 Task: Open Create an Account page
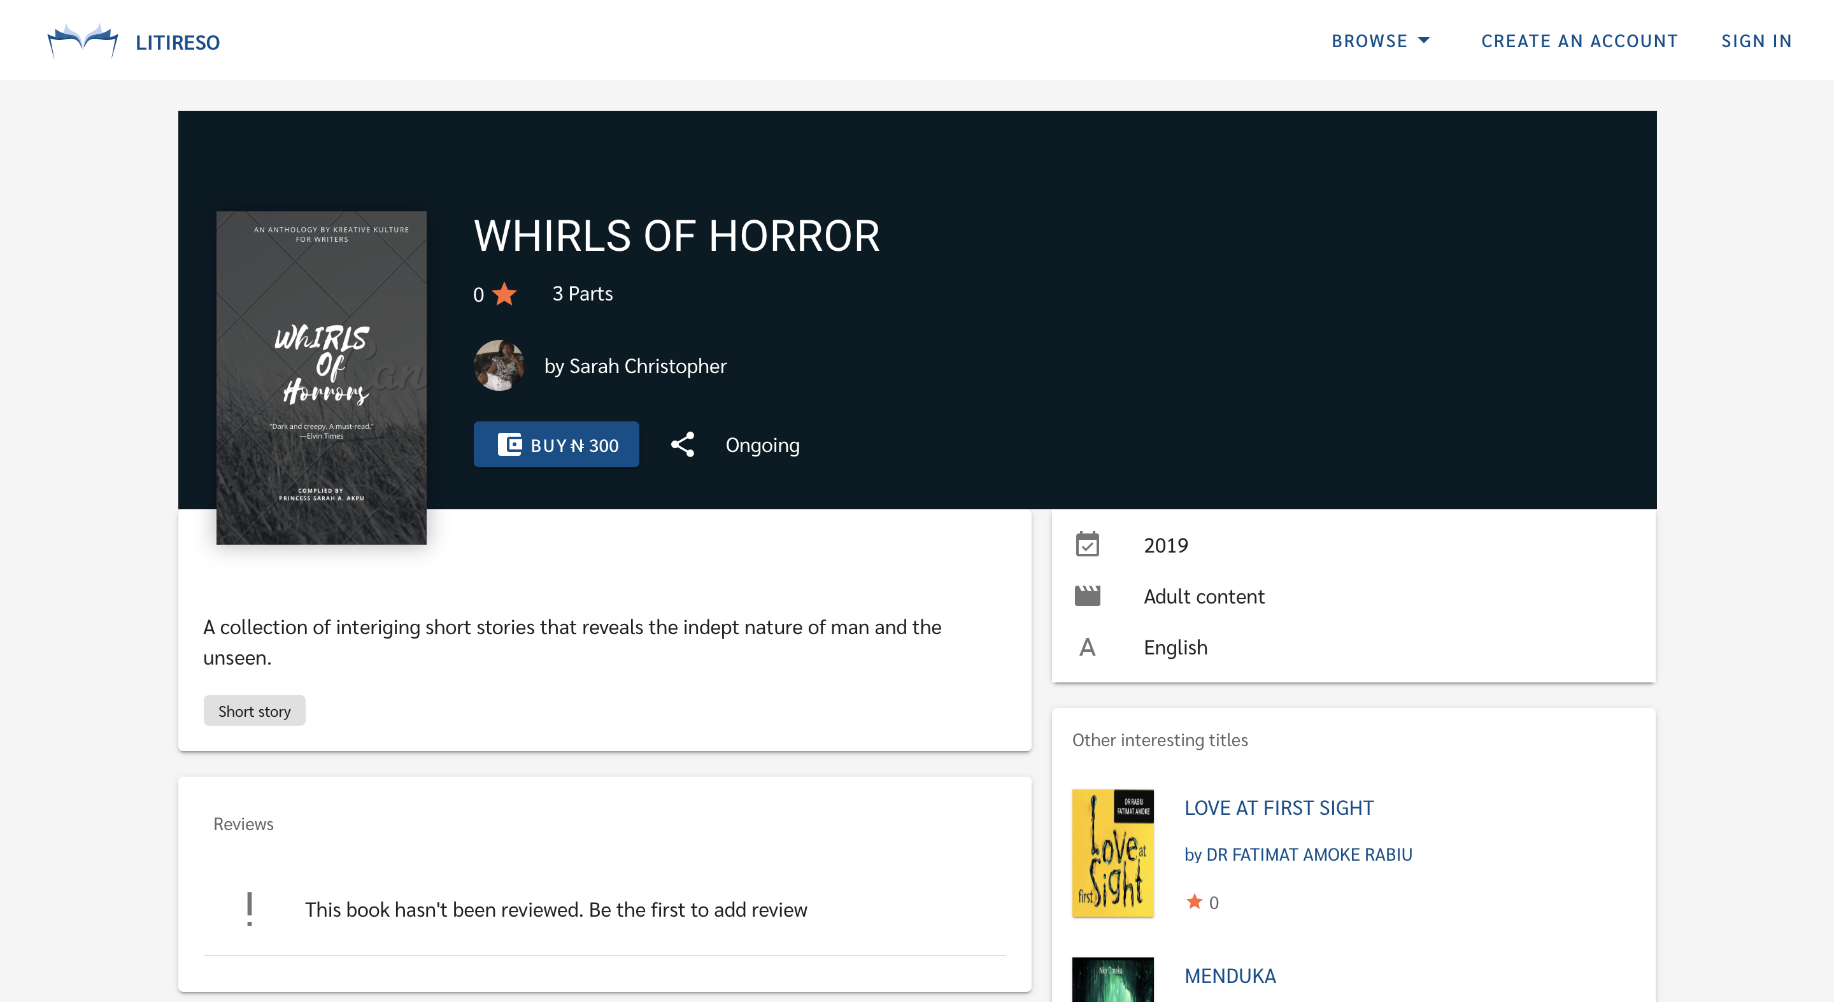pos(1579,41)
